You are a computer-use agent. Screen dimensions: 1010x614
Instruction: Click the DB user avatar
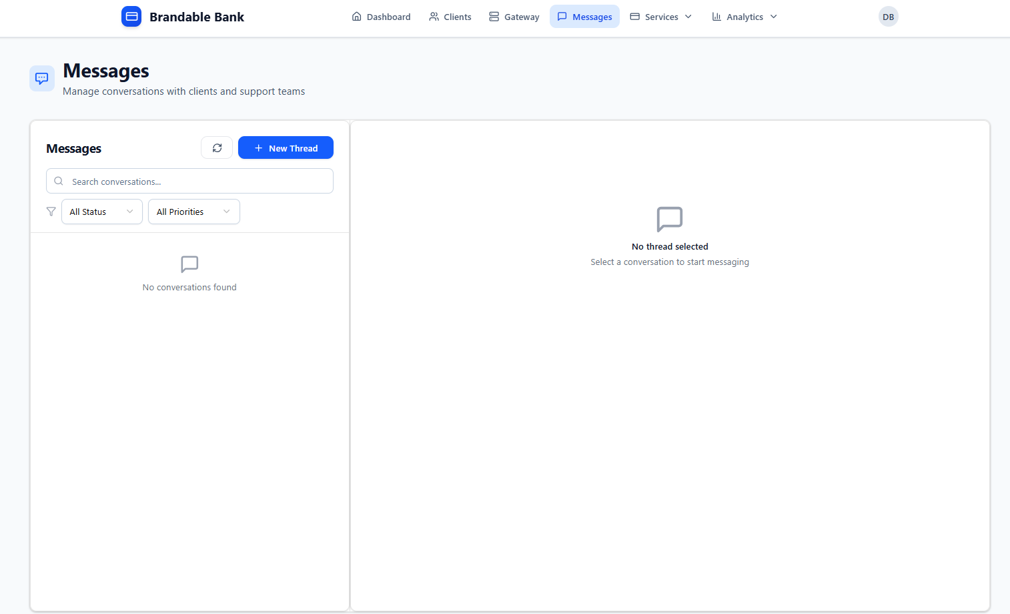click(x=888, y=17)
